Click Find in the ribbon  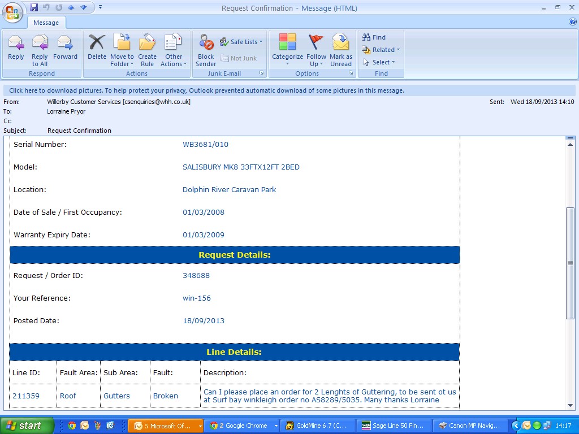pos(374,37)
